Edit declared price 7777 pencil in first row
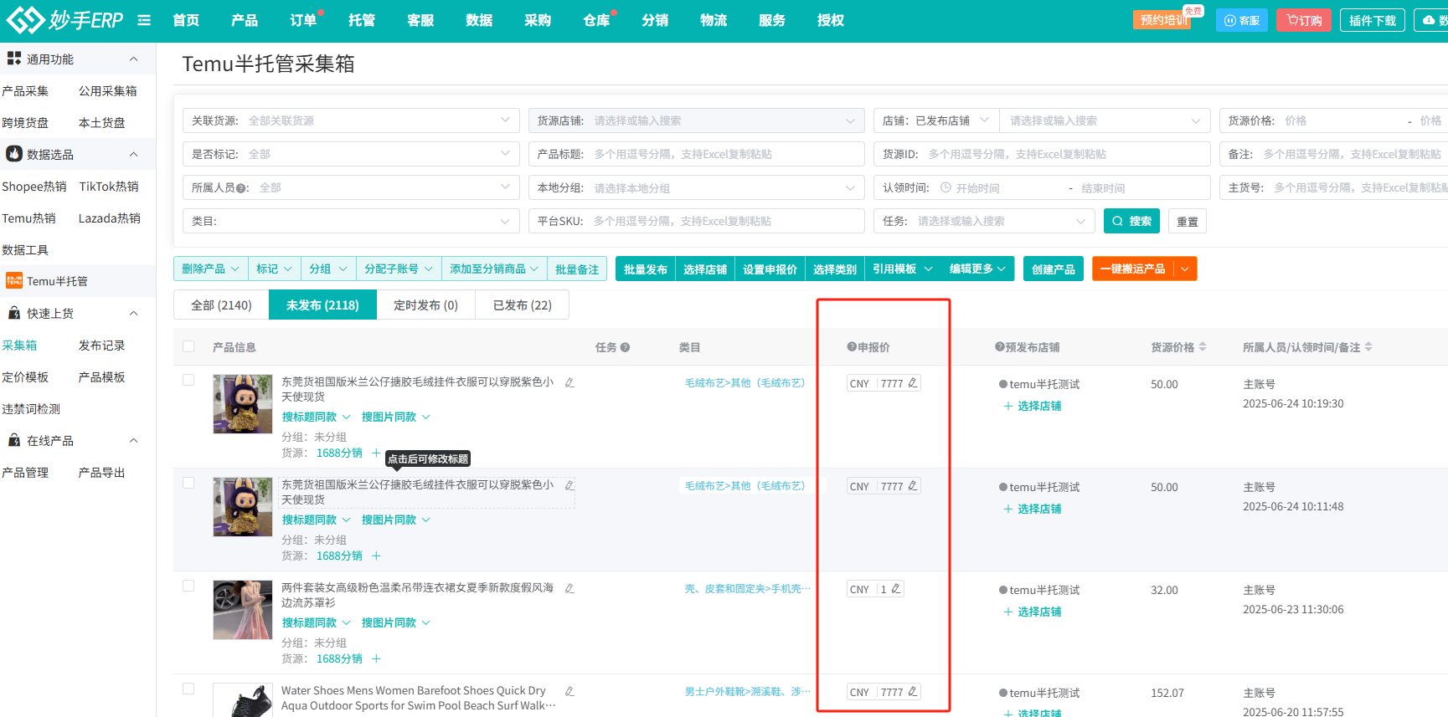Image resolution: width=1448 pixels, height=717 pixels. point(913,383)
